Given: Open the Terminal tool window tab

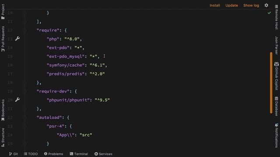Looking at the screenshot, I should click(79, 154).
